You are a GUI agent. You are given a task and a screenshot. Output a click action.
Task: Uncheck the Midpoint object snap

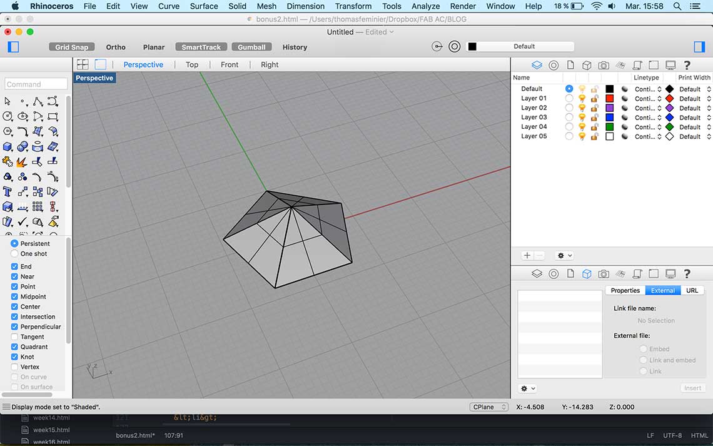pos(14,296)
